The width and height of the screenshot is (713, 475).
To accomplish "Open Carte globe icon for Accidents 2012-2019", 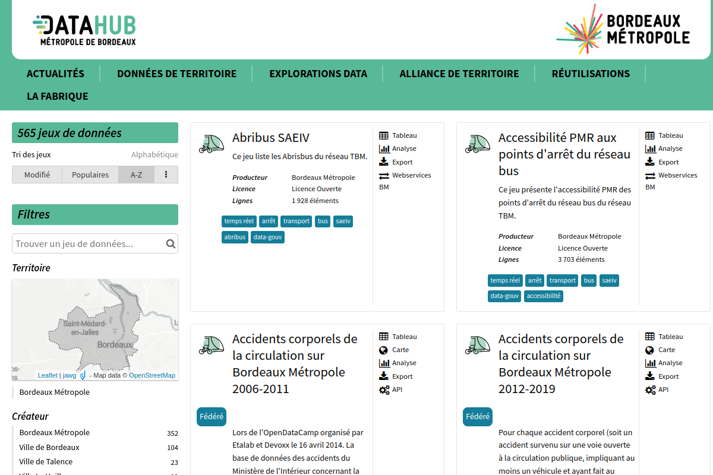I will [x=650, y=350].
